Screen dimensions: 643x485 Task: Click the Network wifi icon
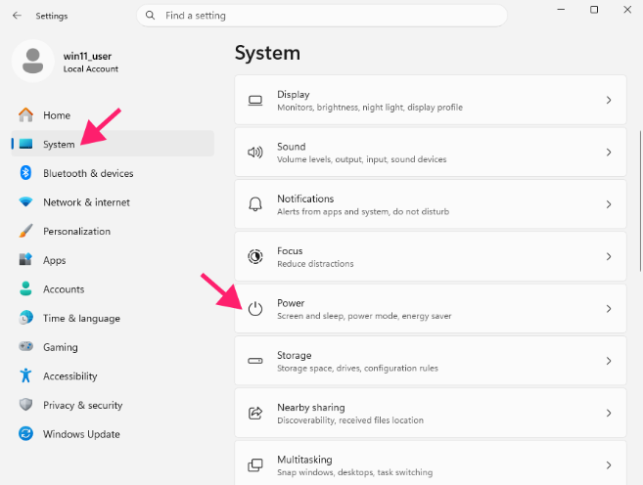point(25,202)
